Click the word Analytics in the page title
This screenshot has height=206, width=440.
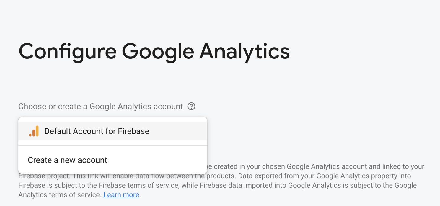(x=245, y=51)
